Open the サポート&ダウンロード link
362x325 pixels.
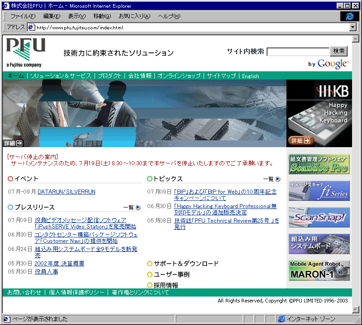tap(186, 264)
